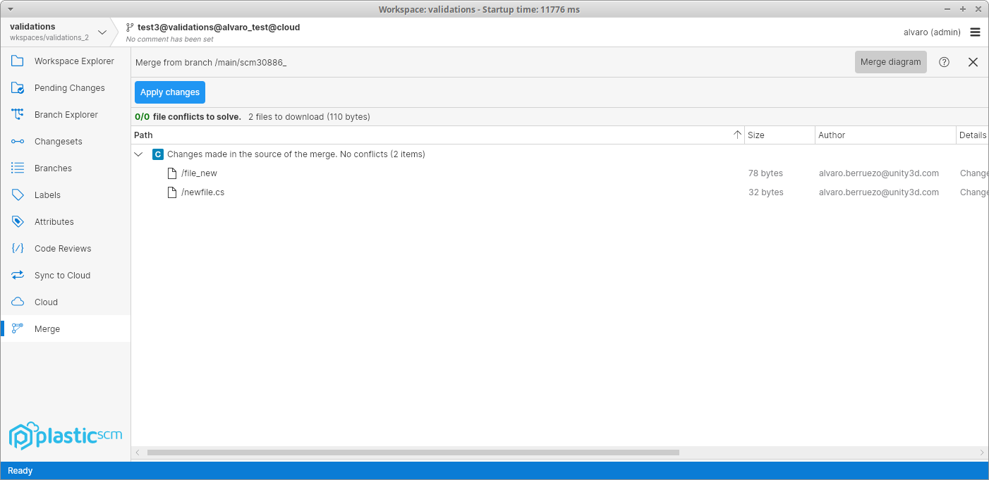Open the hamburger menu near alvaro
Screen dimensions: 989x480
click(x=976, y=32)
